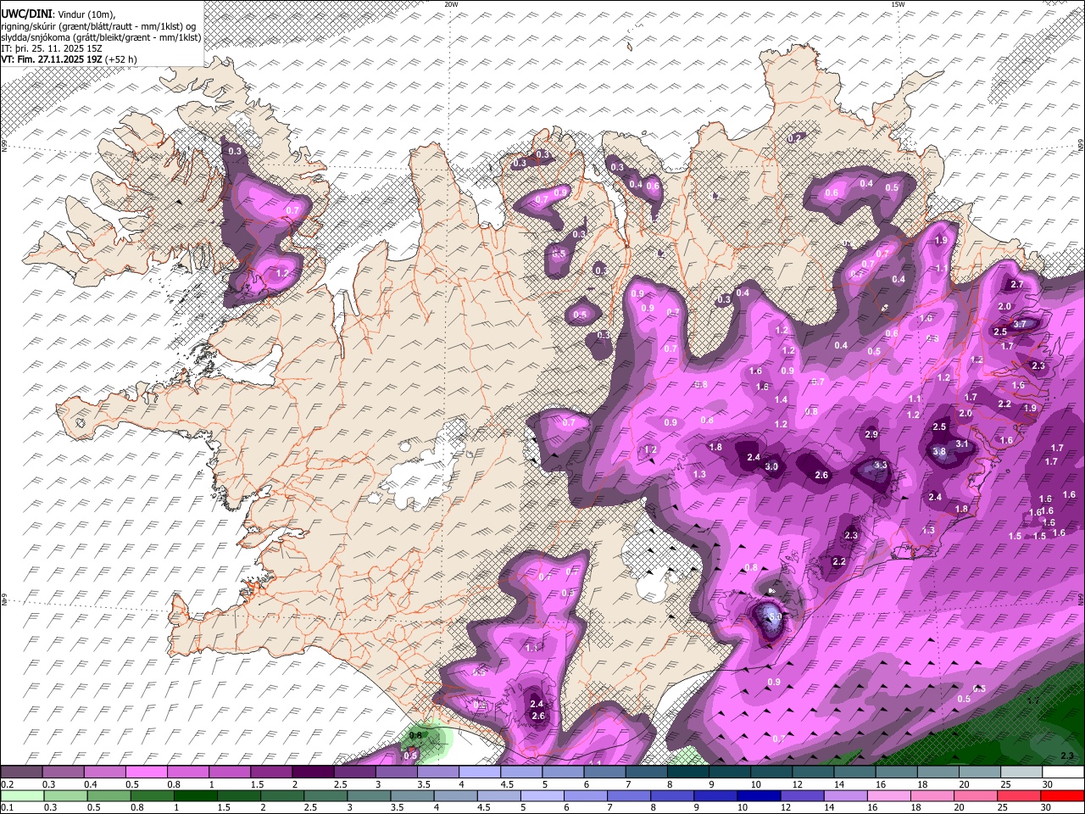Click the 'UWC/DINI: Vindur (10m)' title text
This screenshot has height=814, width=1085.
click(x=58, y=14)
